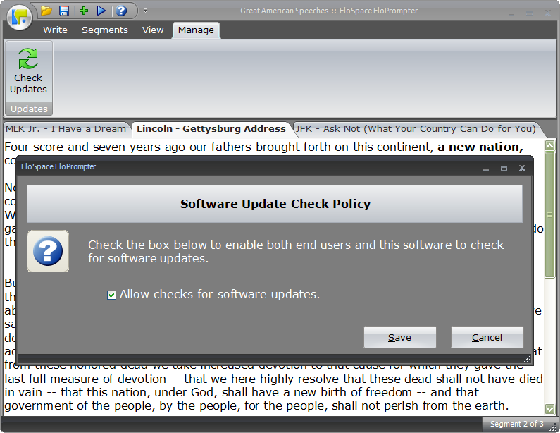Open the FloPrompter application orb menu

coord(20,17)
